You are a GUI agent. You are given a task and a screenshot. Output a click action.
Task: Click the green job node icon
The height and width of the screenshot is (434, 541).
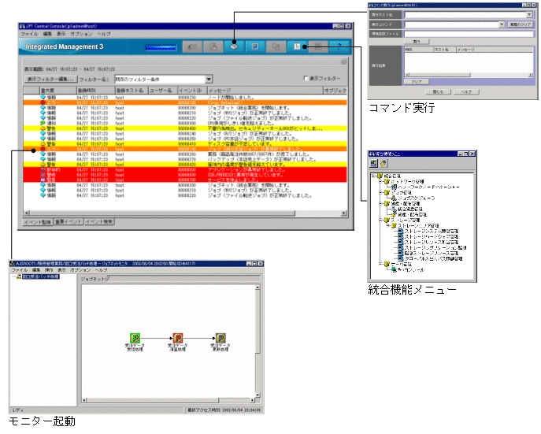(135, 339)
